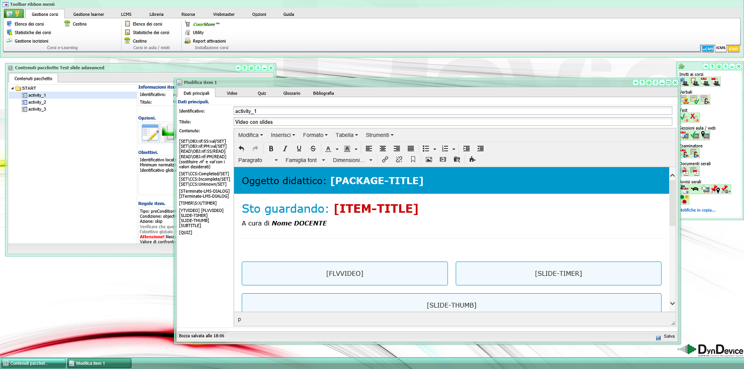Image resolution: width=744 pixels, height=369 pixels.
Task: Align text right
Action: 397,149
